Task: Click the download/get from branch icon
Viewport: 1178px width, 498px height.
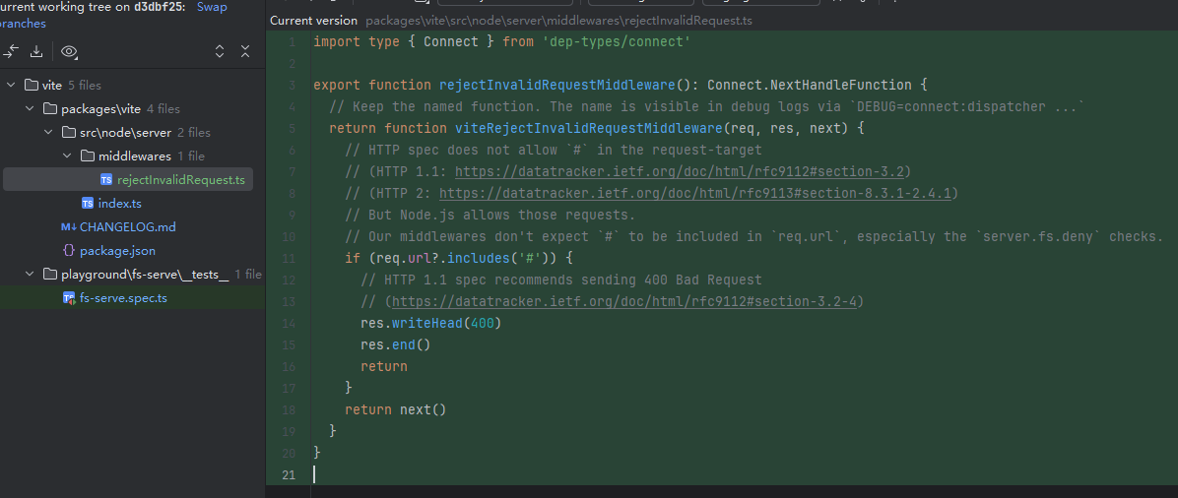Action: [36, 51]
